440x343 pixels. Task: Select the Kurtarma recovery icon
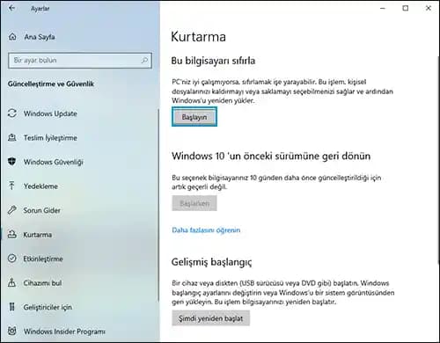point(12,234)
